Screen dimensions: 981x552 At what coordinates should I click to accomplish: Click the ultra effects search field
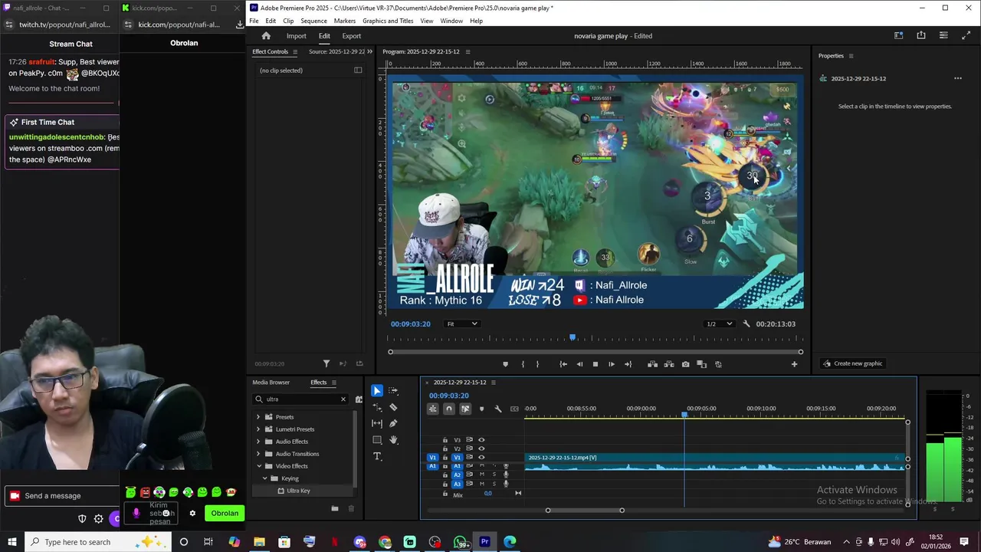tap(301, 399)
